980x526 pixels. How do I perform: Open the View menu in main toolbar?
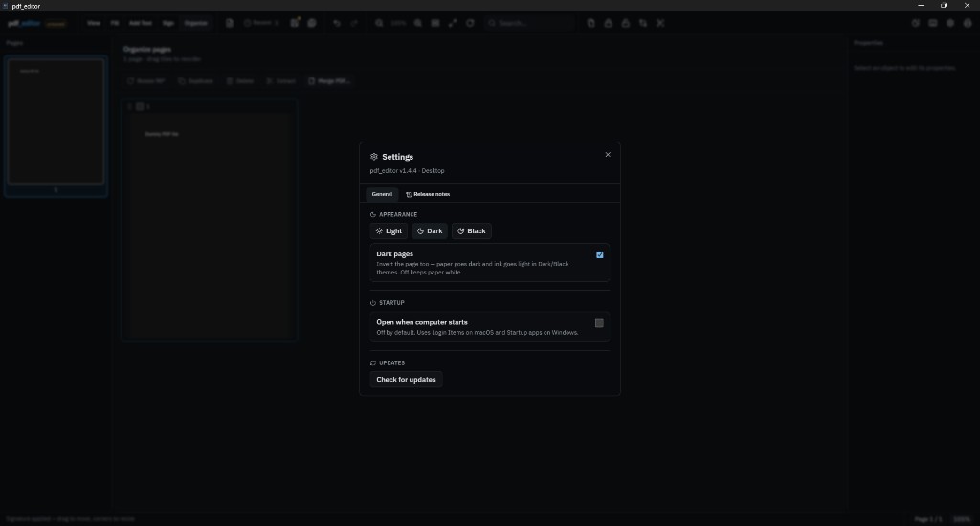point(94,23)
